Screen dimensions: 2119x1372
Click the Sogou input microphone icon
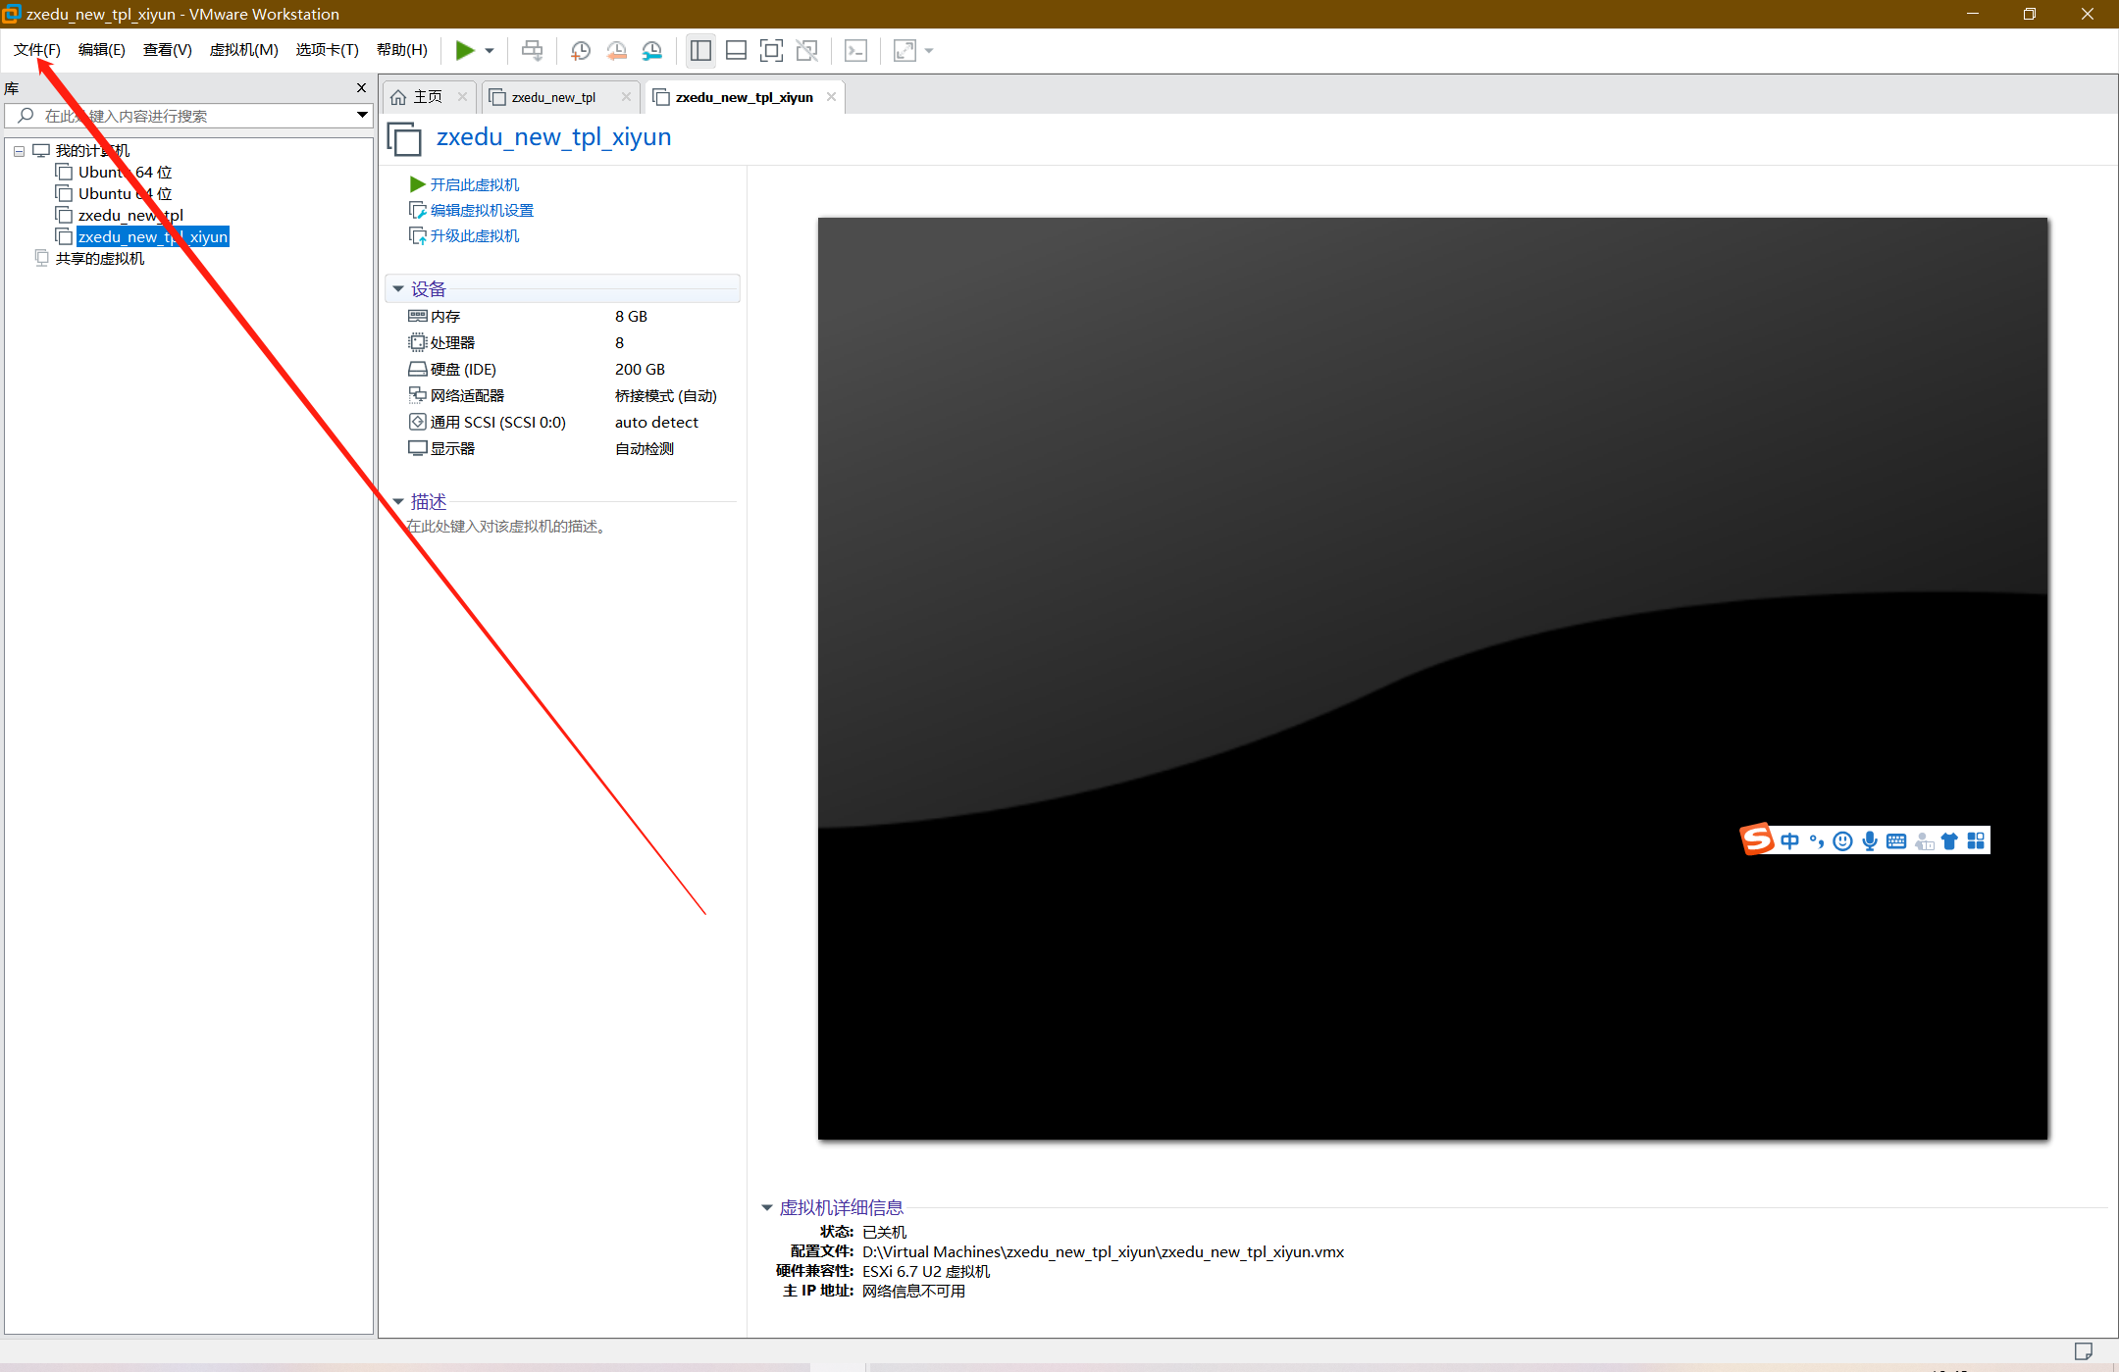point(1870,840)
